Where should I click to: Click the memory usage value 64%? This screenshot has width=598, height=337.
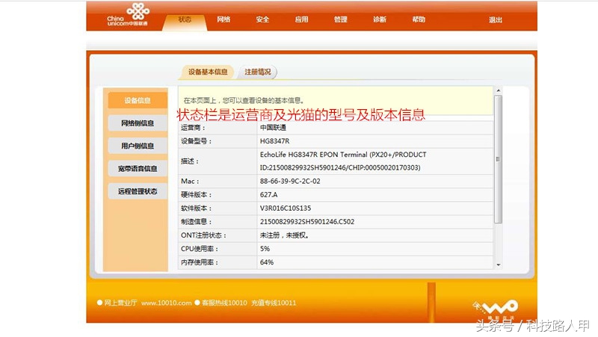(x=267, y=262)
